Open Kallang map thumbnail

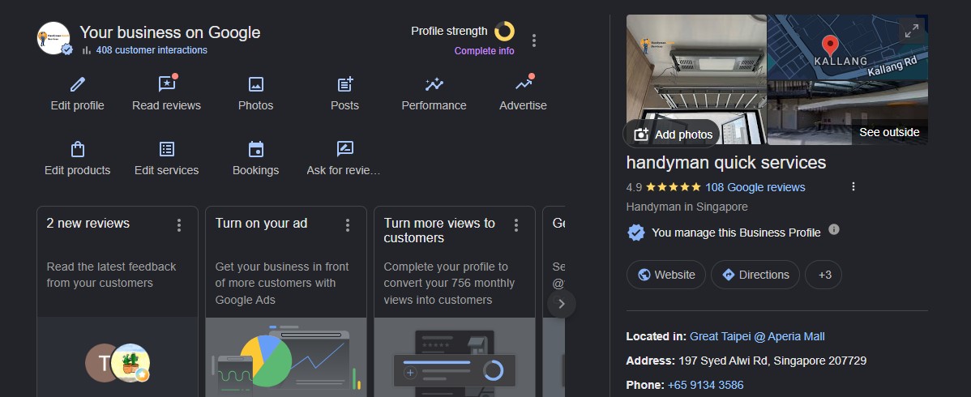coord(847,48)
